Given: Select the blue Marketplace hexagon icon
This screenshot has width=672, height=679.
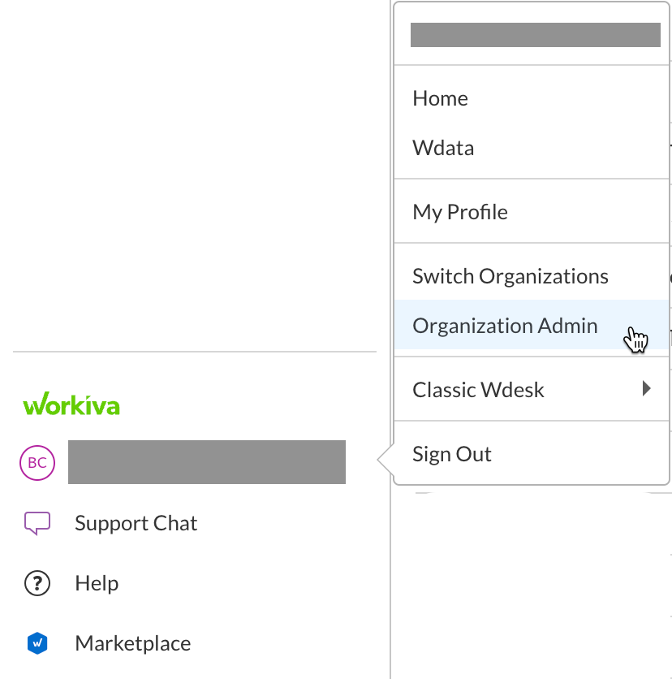Looking at the screenshot, I should point(37,642).
